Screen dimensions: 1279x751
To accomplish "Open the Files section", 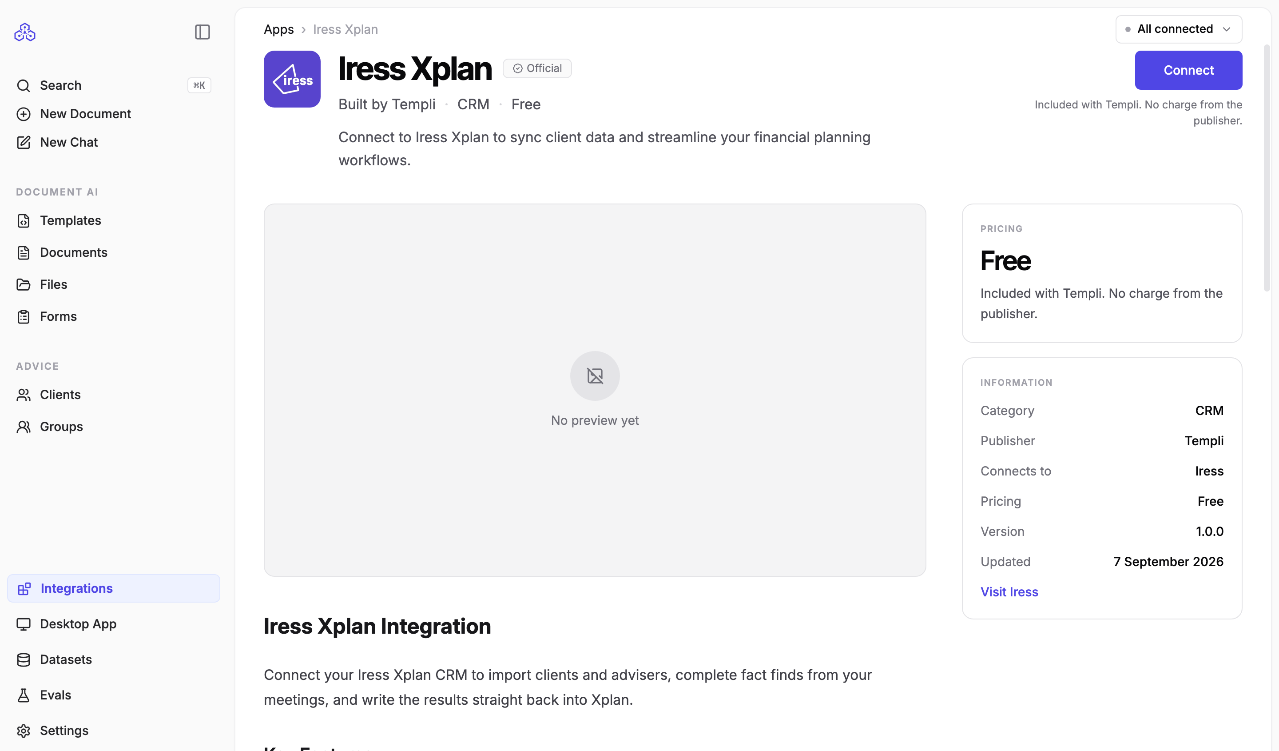I will click(114, 284).
